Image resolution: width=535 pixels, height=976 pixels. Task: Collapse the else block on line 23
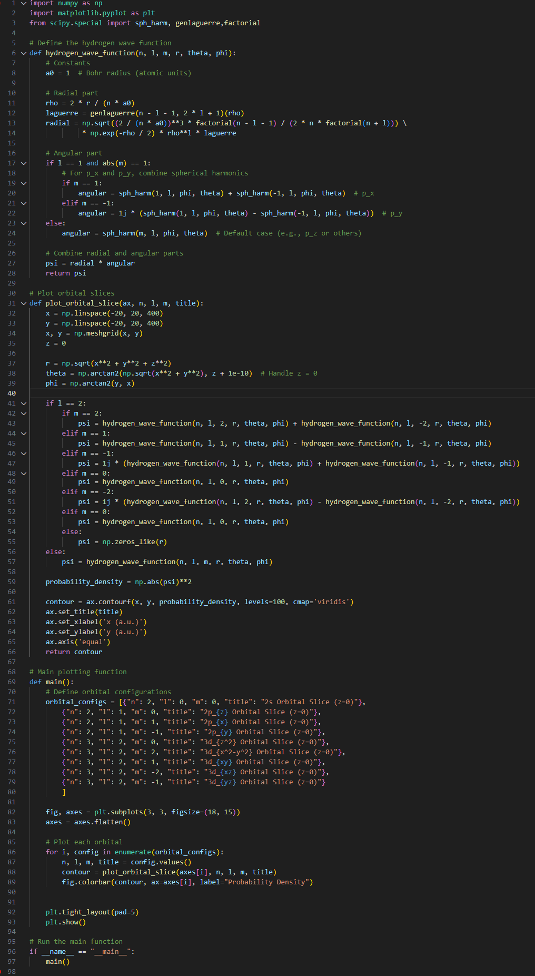coord(24,223)
